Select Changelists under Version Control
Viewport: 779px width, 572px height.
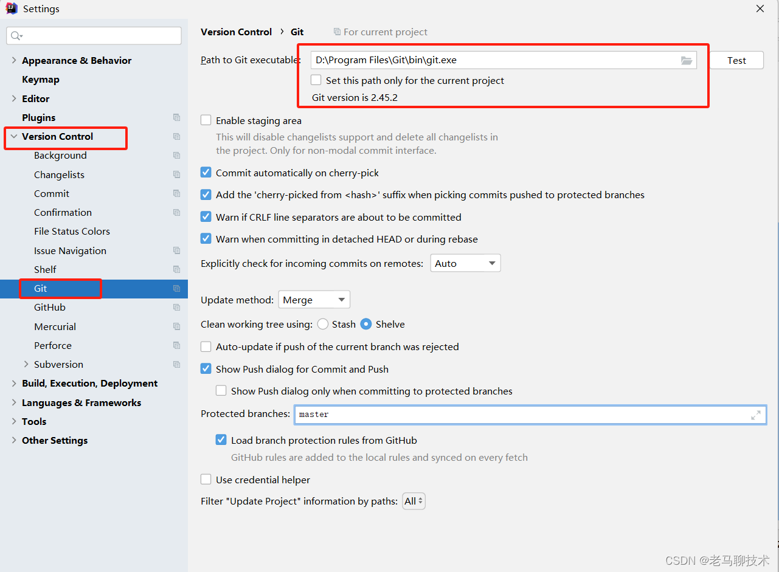59,174
